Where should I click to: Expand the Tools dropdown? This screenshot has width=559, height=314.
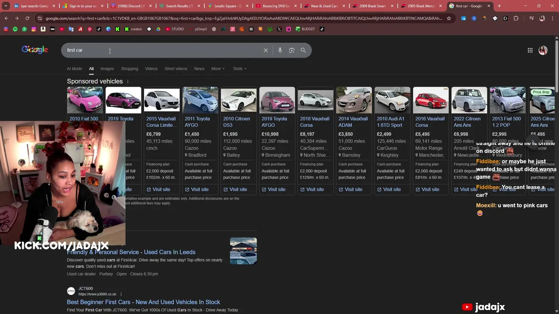point(239,68)
